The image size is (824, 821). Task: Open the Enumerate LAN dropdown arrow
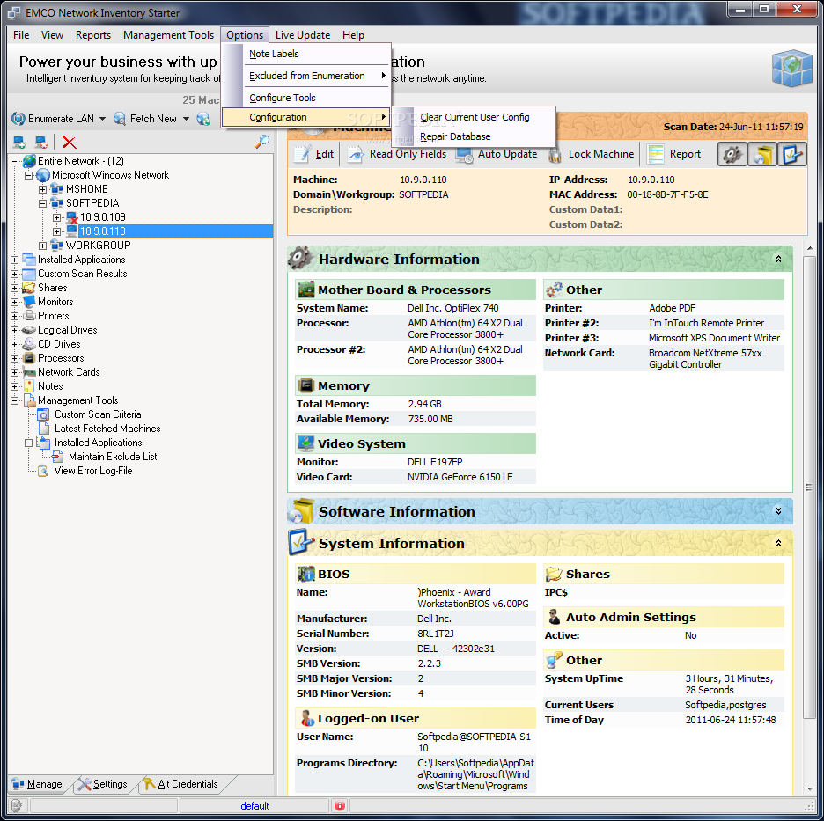[102, 119]
